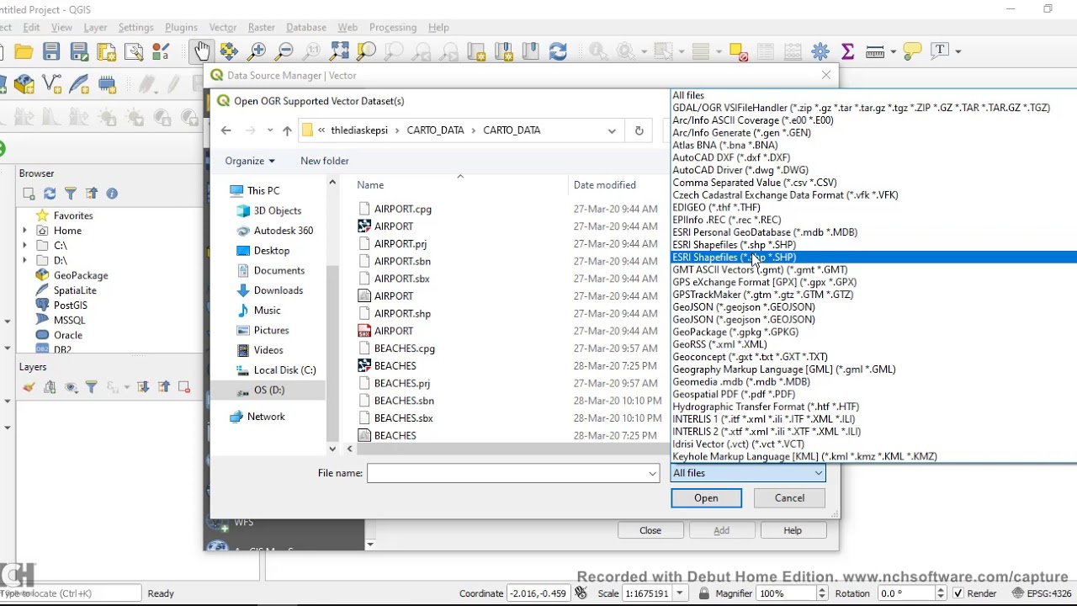Expand the C:\ node in Browser panel
This screenshot has height=606, width=1077.
(24, 245)
